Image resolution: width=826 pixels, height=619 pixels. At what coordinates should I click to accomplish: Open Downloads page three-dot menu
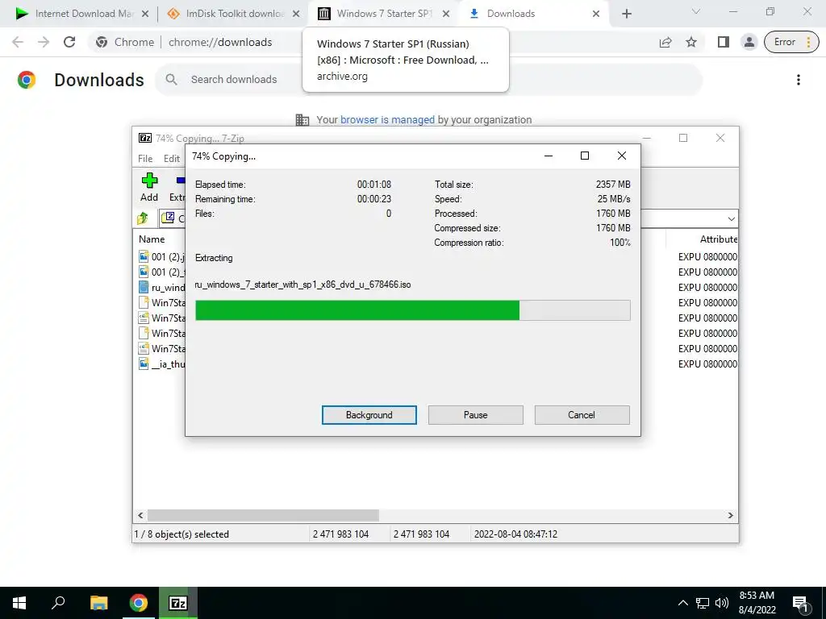[x=799, y=80]
